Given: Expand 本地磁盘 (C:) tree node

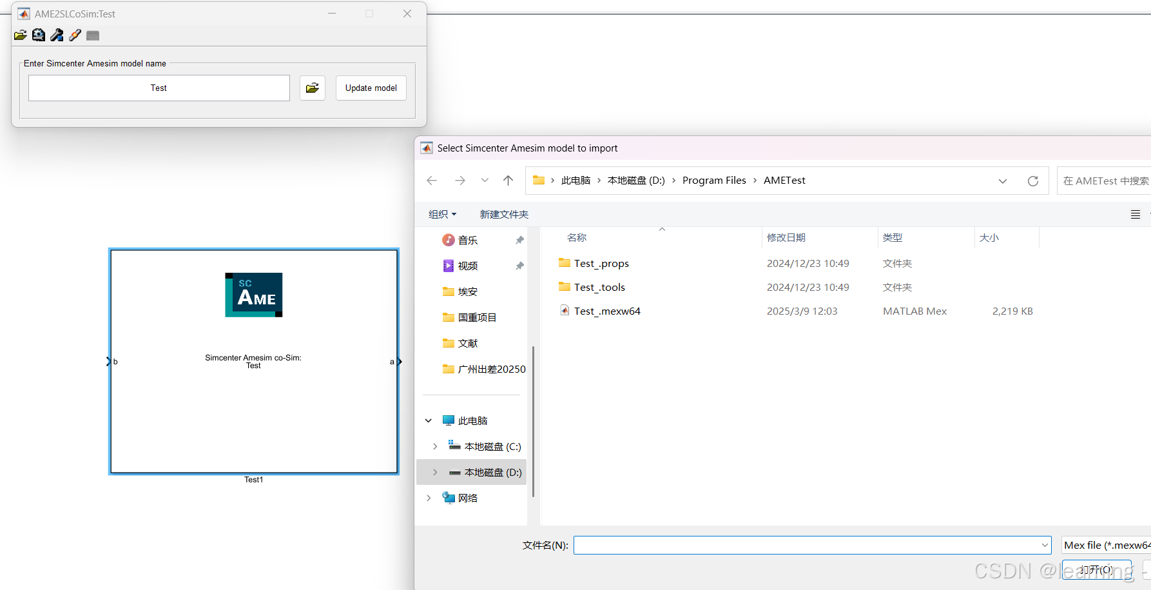Looking at the screenshot, I should tap(435, 446).
